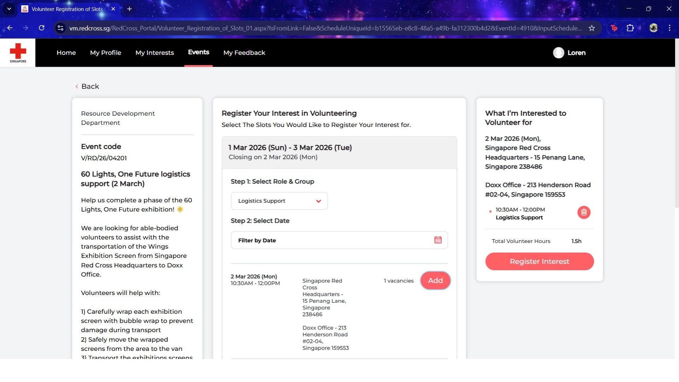This screenshot has height=382, width=679.
Task: Open My Feedback page
Action: (244, 53)
